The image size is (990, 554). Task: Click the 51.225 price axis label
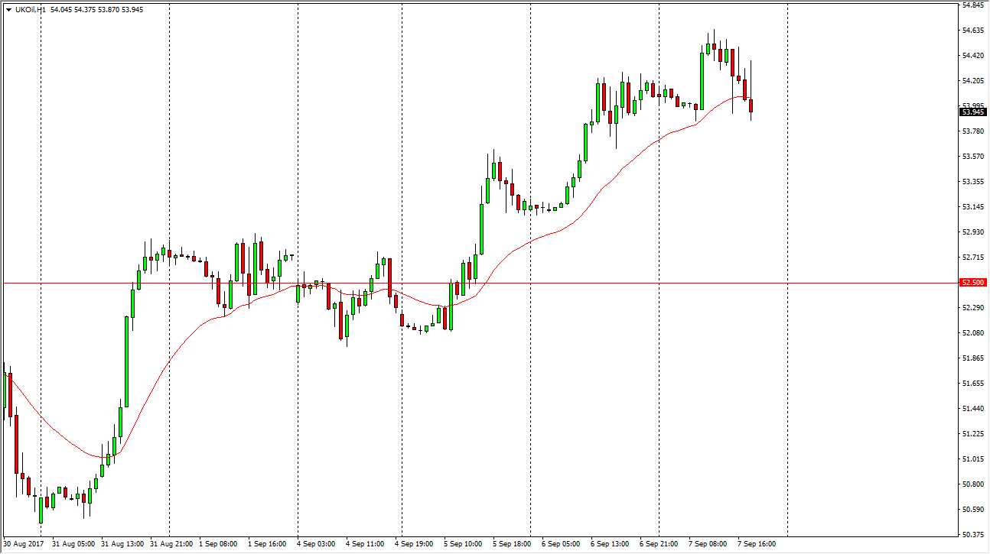(x=973, y=434)
